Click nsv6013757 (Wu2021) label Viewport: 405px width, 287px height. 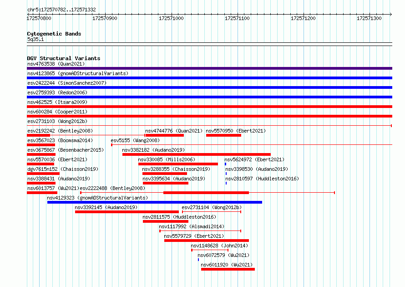point(53,188)
